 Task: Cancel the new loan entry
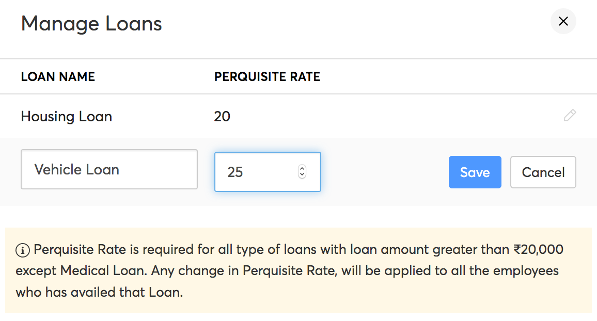tap(543, 172)
